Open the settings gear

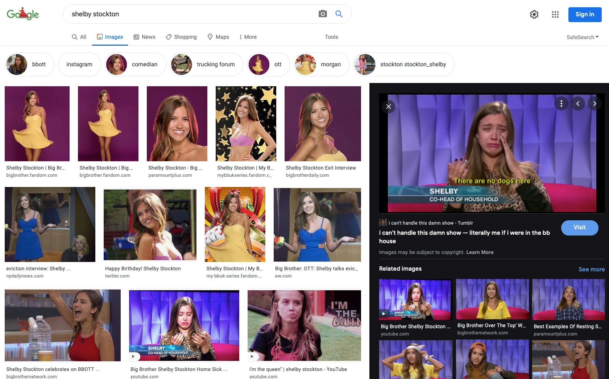pos(534,14)
